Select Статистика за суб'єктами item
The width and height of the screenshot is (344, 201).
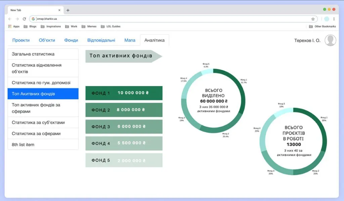tap(43, 122)
